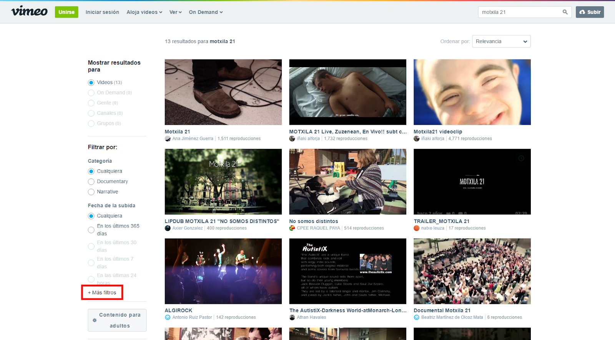Viewport: 615px width, 340px height.
Task: Click the green Unirse button
Action: click(x=66, y=12)
